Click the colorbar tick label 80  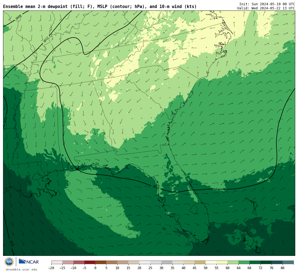tap(283, 268)
